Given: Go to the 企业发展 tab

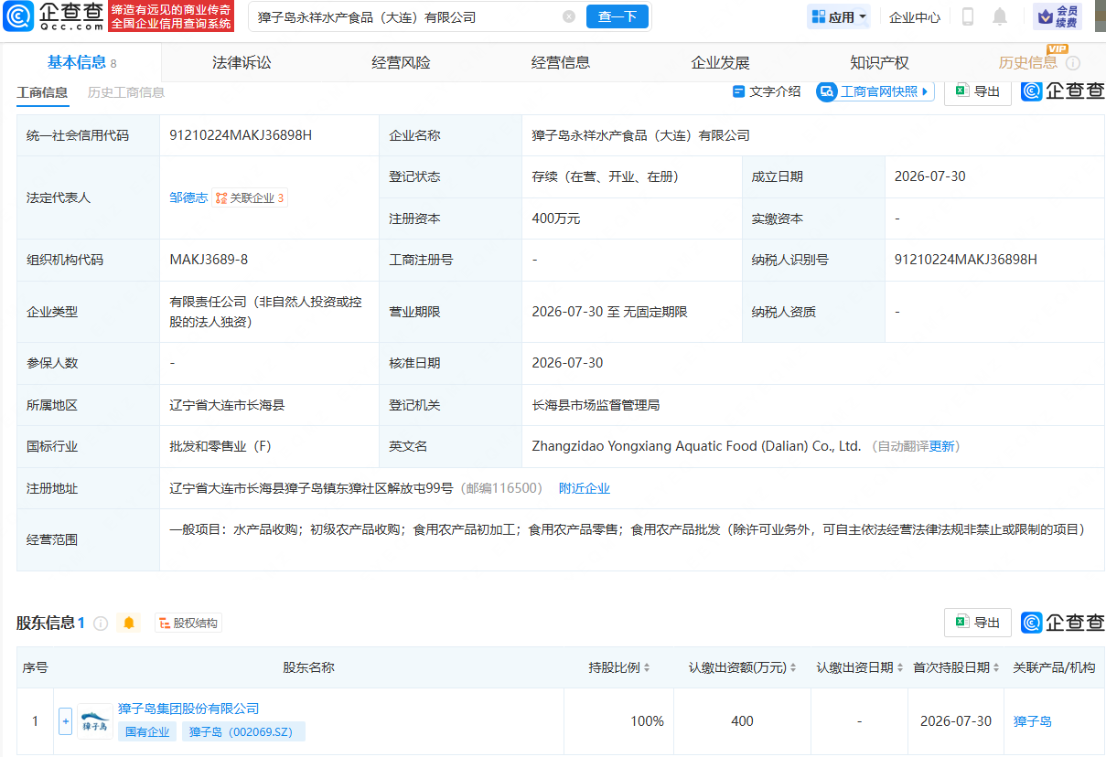Looking at the screenshot, I should click(720, 62).
